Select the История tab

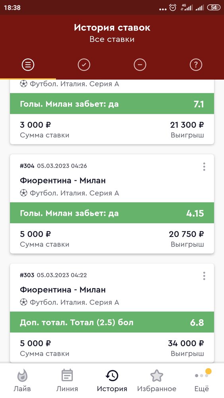click(x=112, y=380)
